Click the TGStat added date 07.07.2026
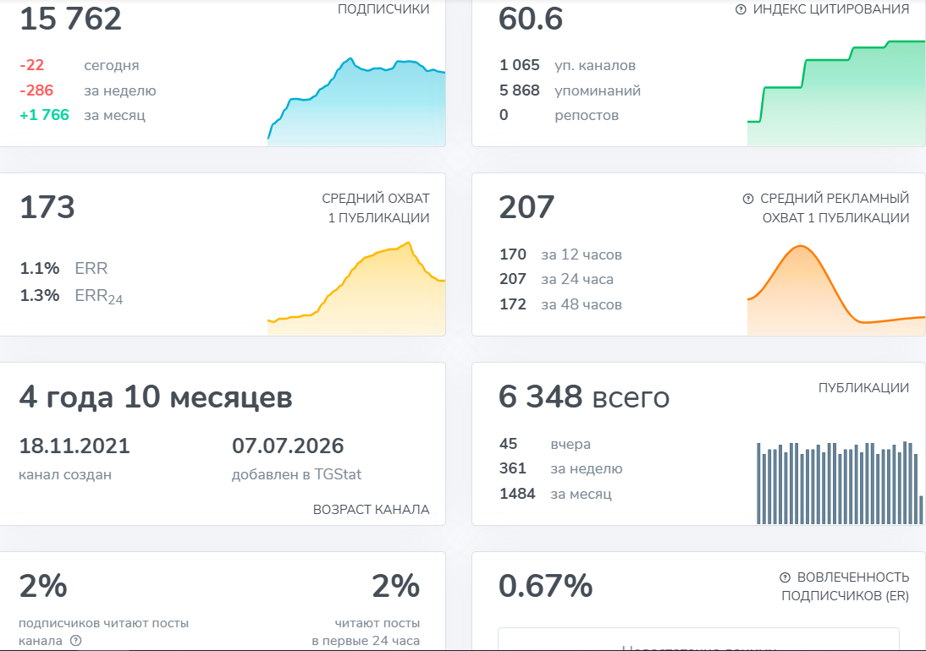 point(288,446)
